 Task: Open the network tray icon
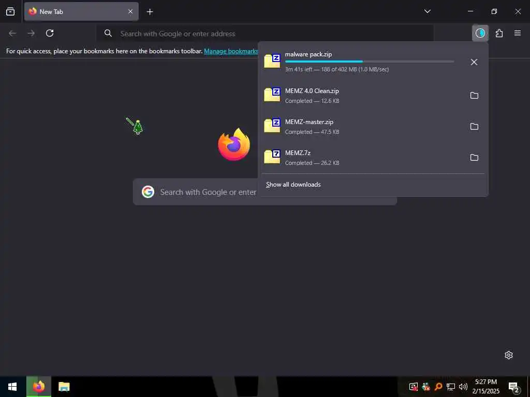coord(451,387)
